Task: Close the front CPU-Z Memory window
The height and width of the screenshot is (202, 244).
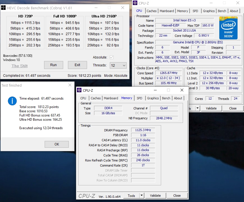Action: coord(182,90)
